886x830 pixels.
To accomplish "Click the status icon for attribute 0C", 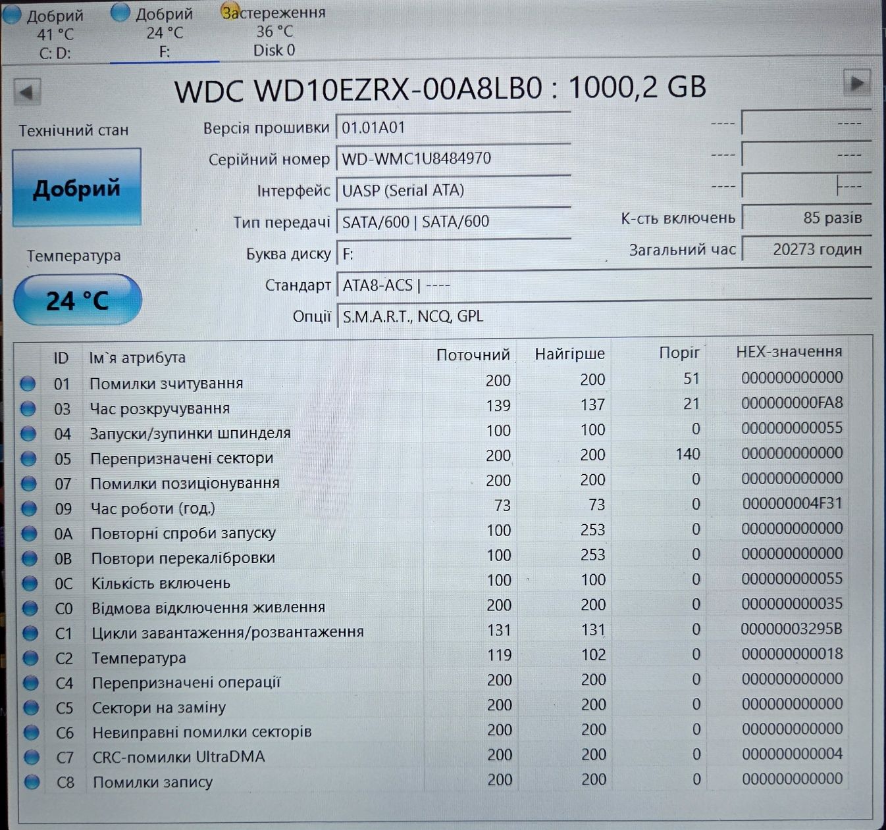I will click(30, 583).
